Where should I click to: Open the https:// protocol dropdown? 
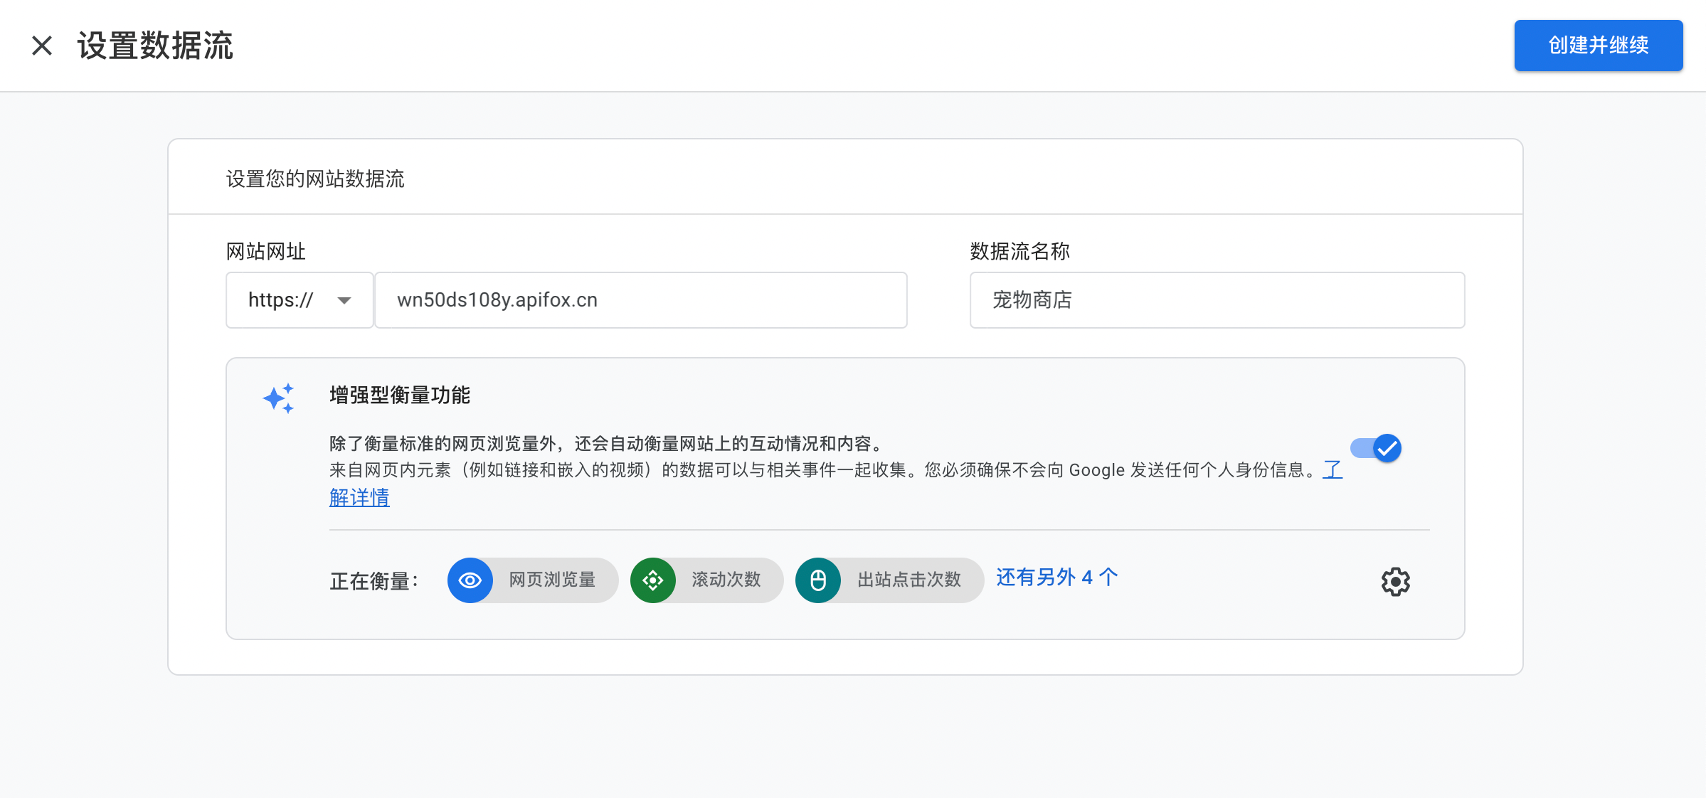tap(299, 299)
